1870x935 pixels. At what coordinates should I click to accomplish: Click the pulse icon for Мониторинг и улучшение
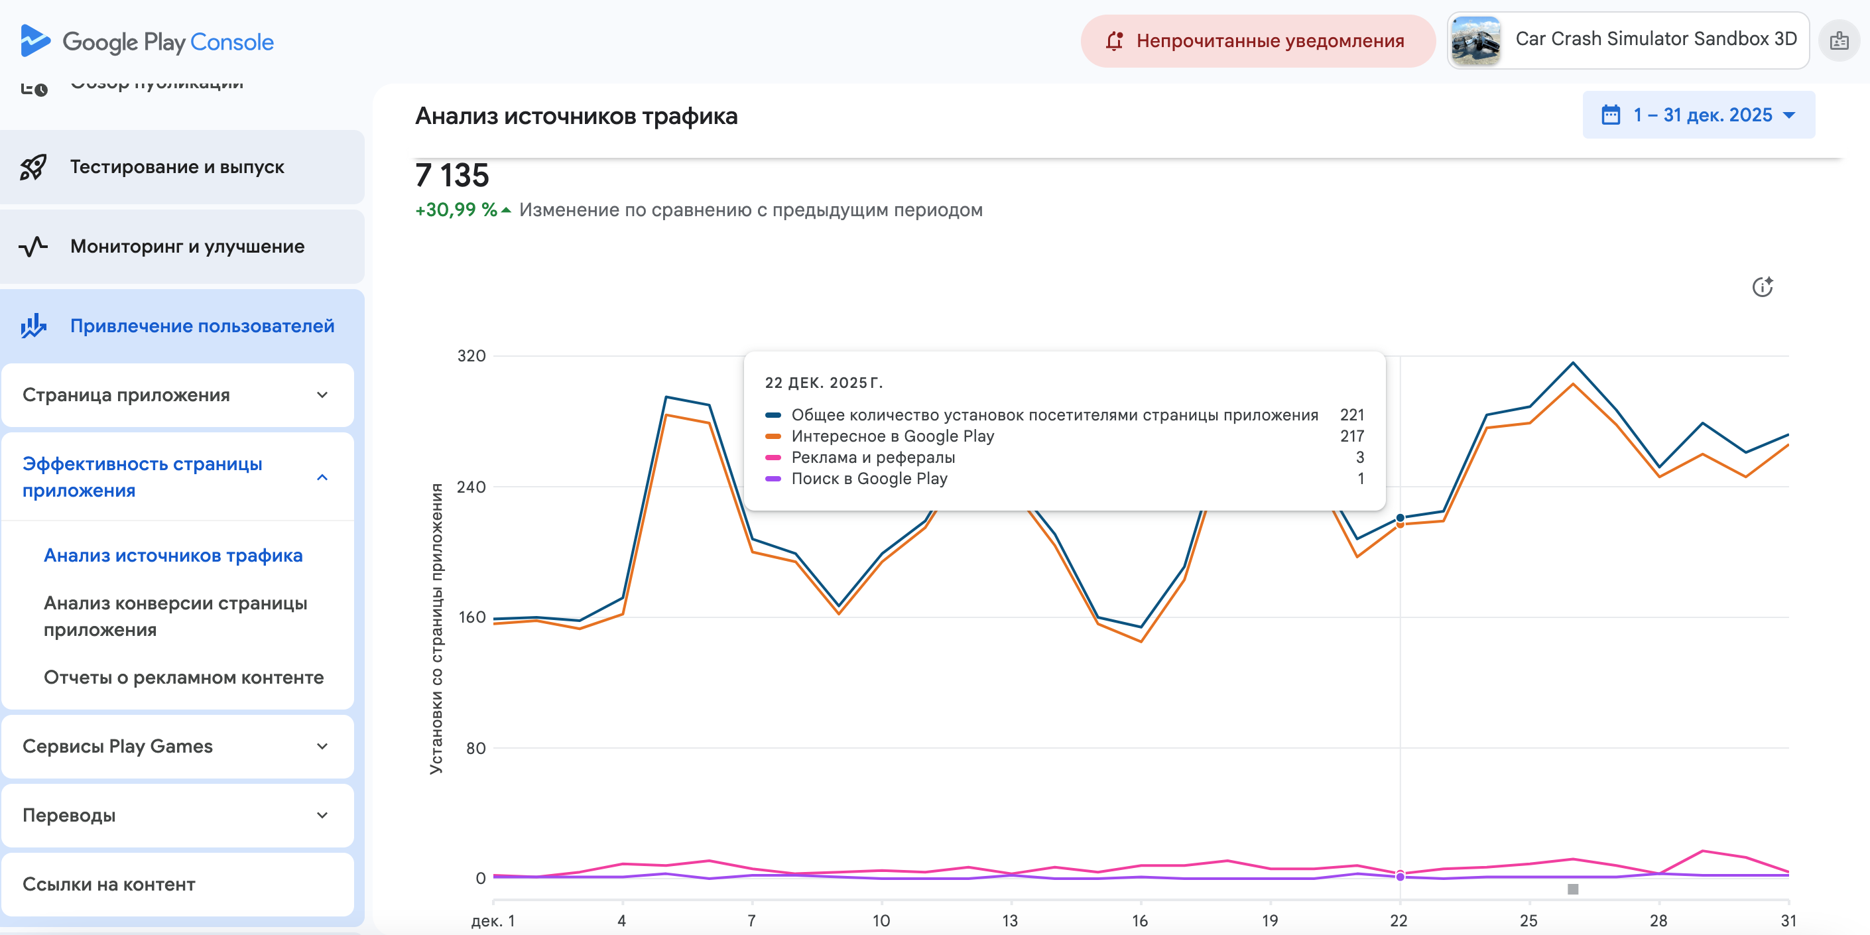(x=33, y=247)
